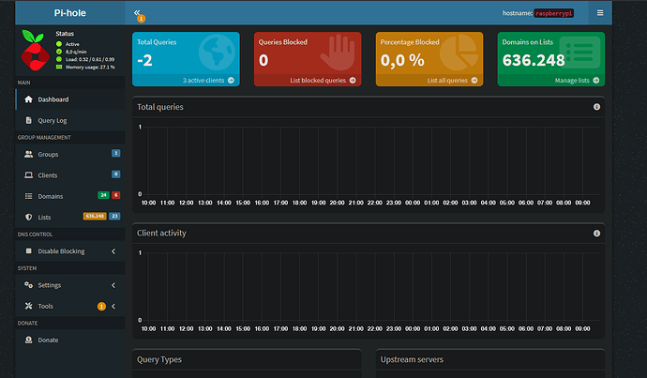Click the Groups people icon
647x378 pixels.
(28, 154)
